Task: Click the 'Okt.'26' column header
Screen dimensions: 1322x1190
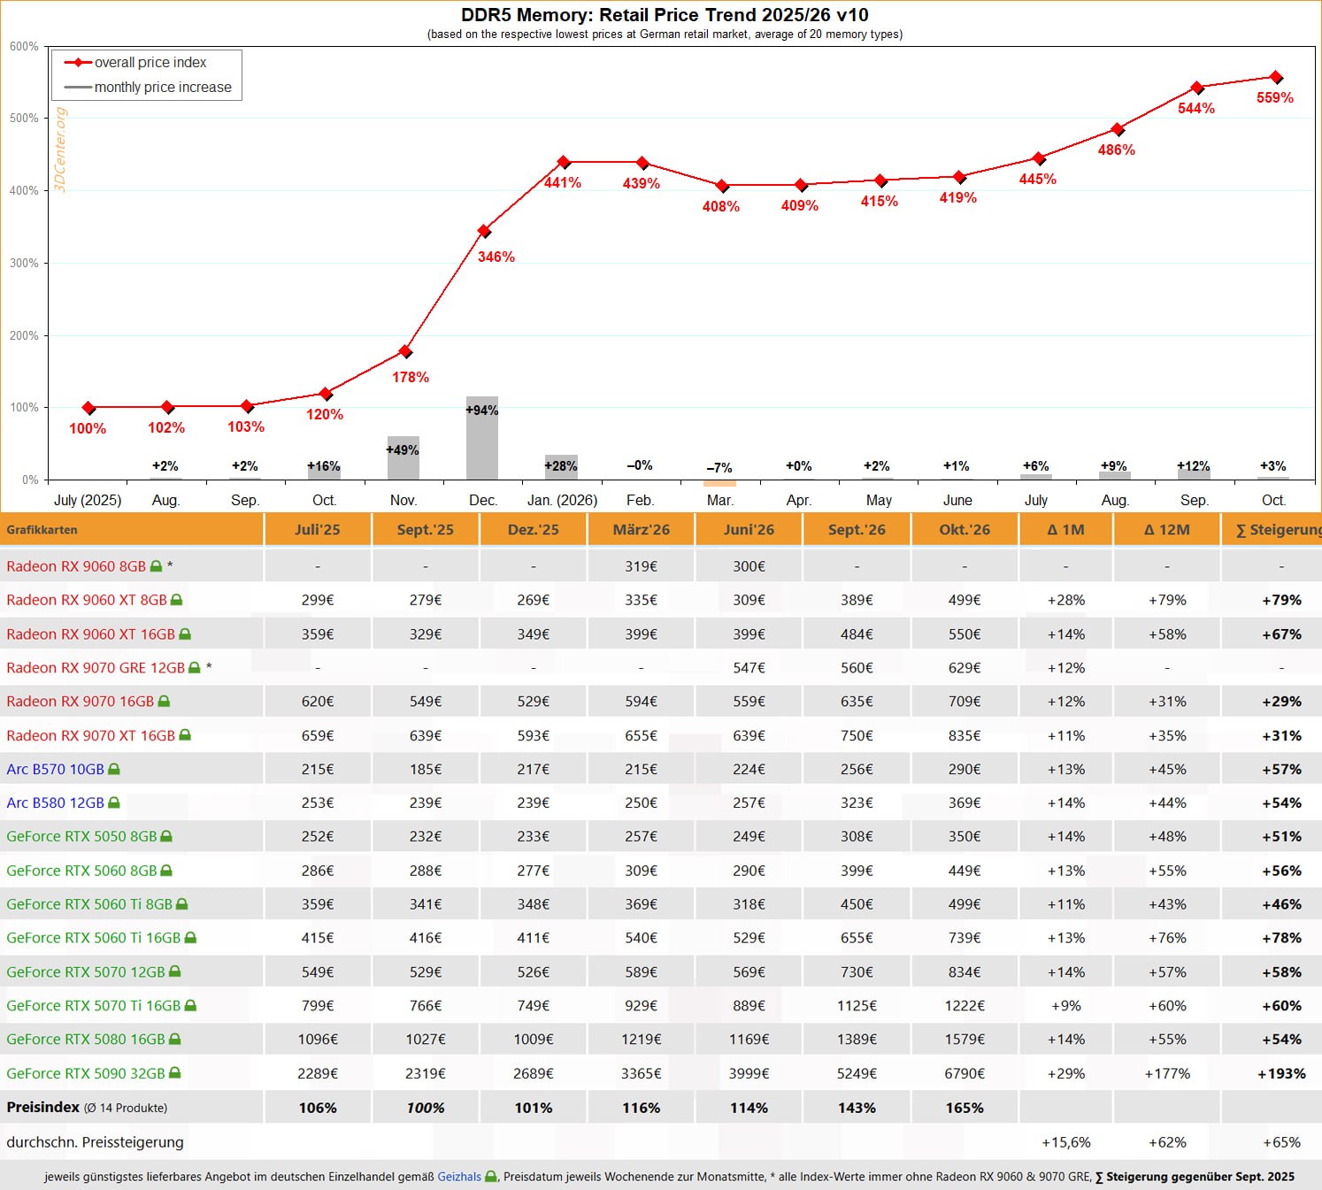Action: click(965, 530)
